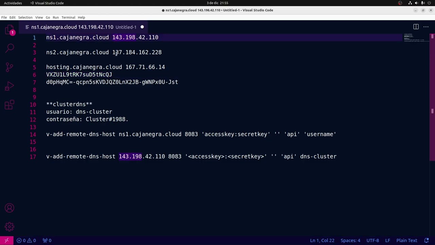Image resolution: width=435 pixels, height=245 pixels.
Task: Open notifications bell in status bar
Action: coord(427,240)
